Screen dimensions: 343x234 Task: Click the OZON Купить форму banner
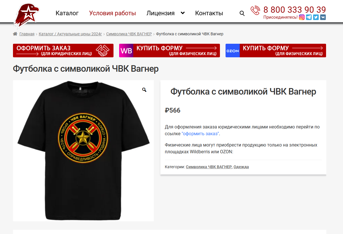(x=276, y=51)
